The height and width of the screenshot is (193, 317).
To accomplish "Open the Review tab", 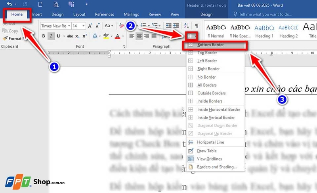I will pos(155,14).
